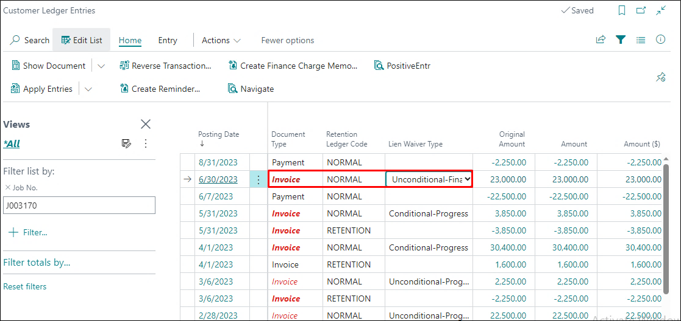The image size is (681, 321).
Task: Toggle Edit List mode
Action: click(x=82, y=40)
